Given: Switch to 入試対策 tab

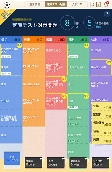Looking at the screenshot, I should (x=77, y=4).
